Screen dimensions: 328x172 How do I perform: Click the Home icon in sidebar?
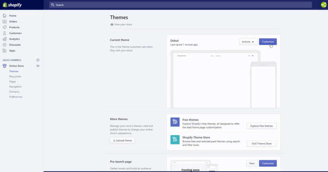(4, 16)
